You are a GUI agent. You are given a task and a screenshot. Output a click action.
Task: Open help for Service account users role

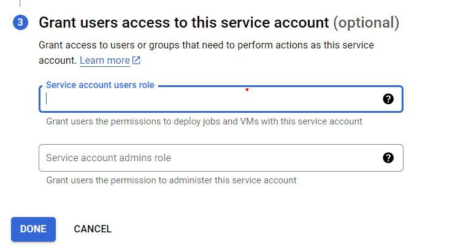point(388,99)
